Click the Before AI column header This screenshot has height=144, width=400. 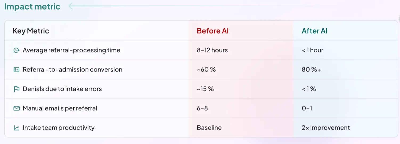pos(213,31)
